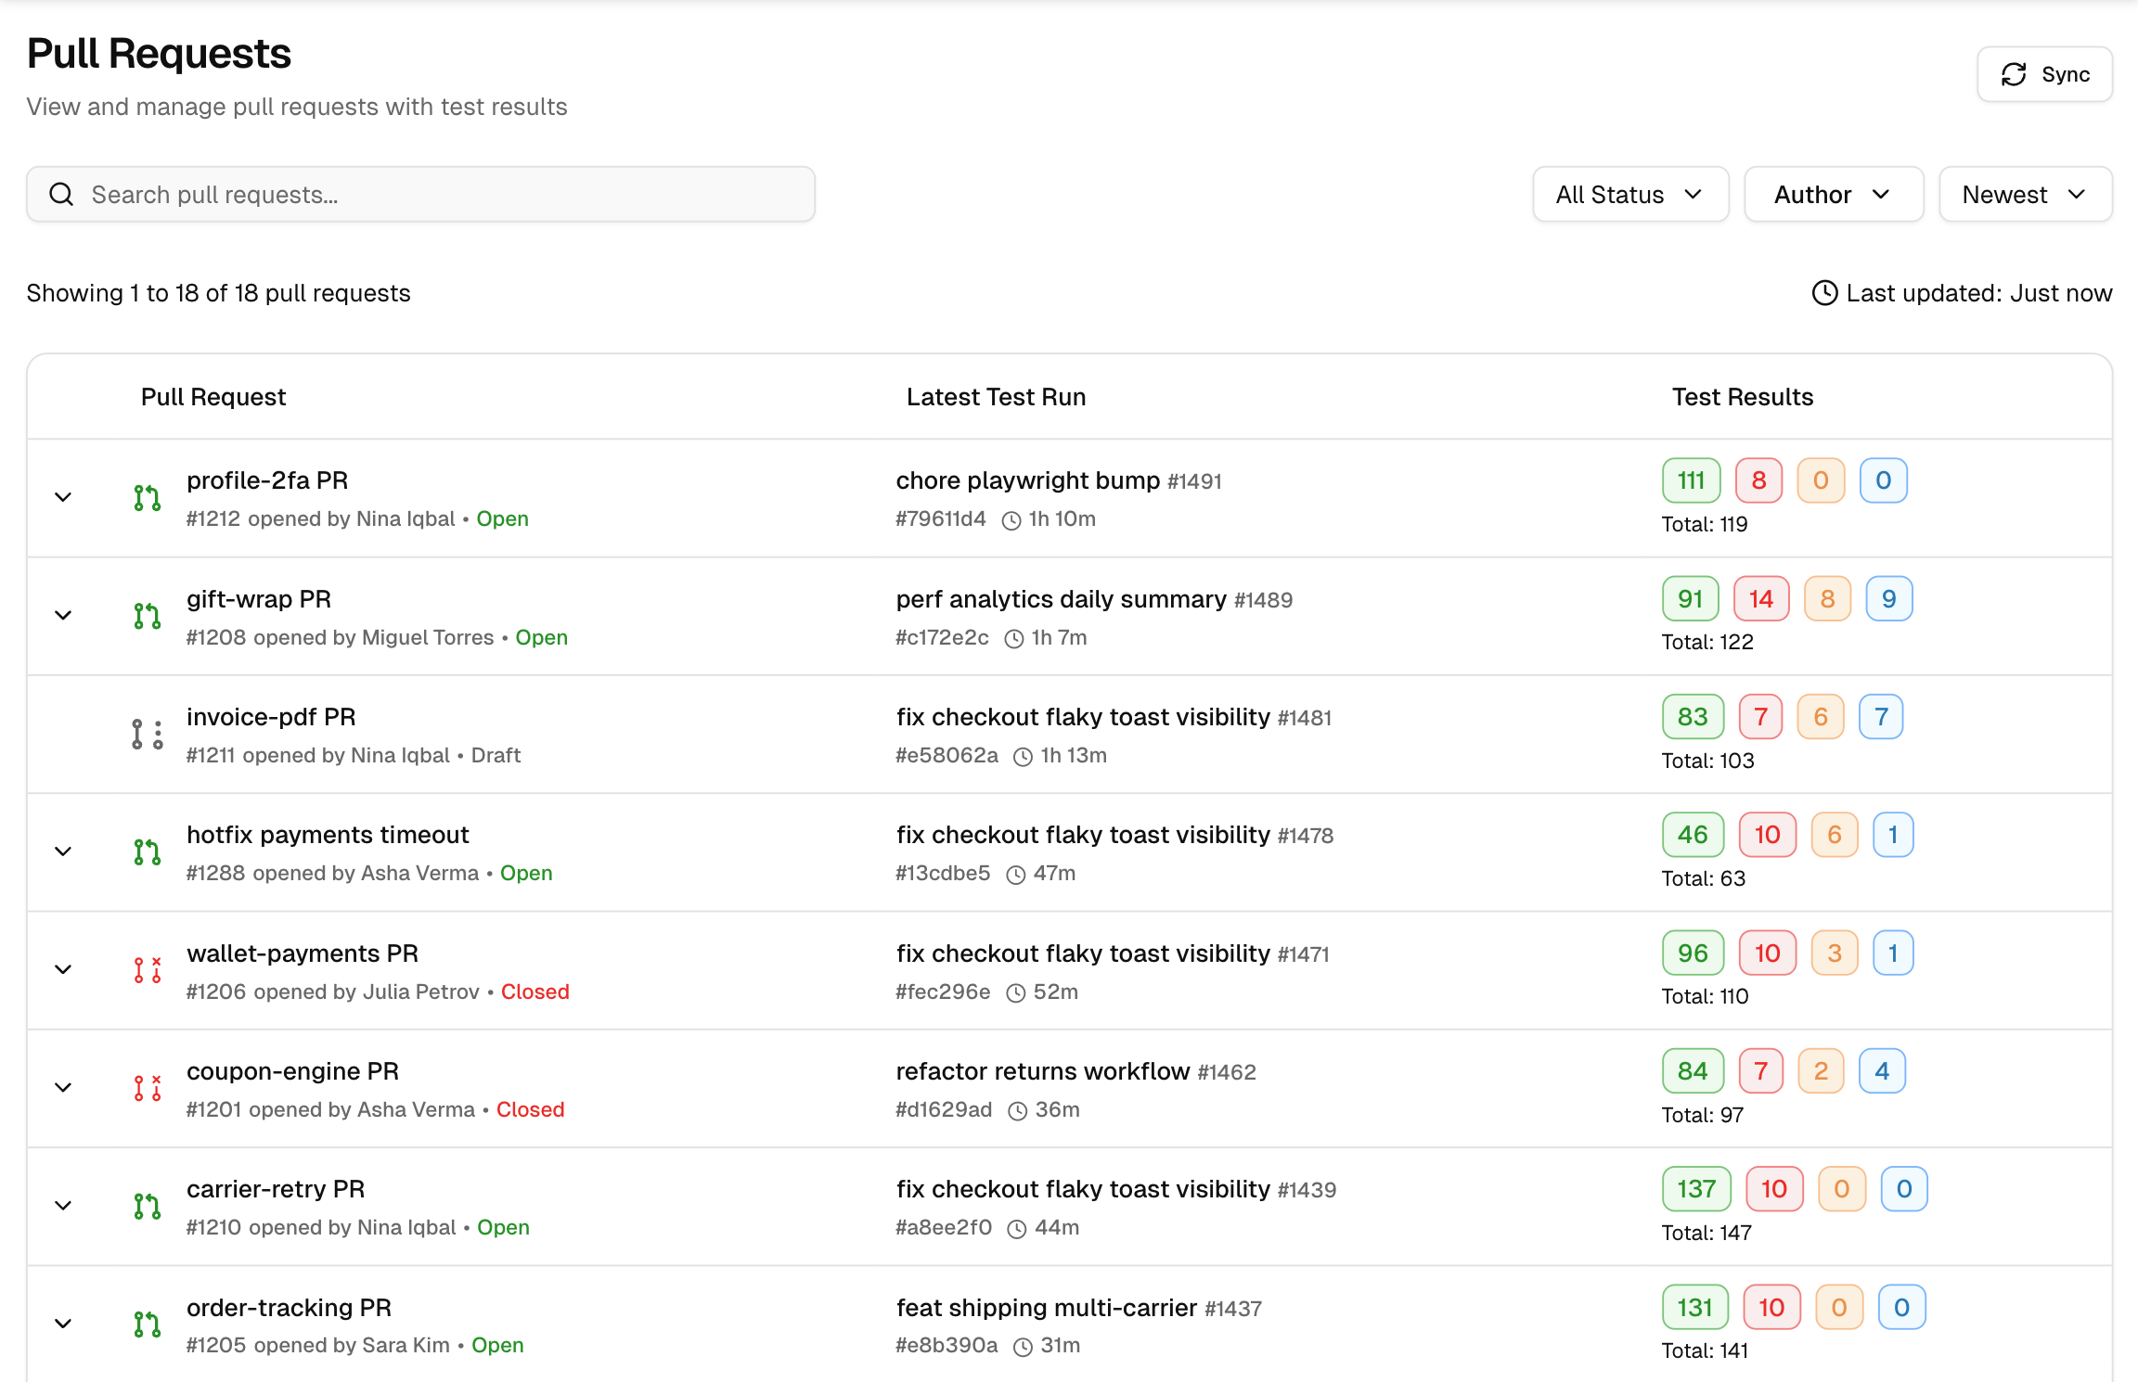Click commit hash #c172e2c

point(942,638)
